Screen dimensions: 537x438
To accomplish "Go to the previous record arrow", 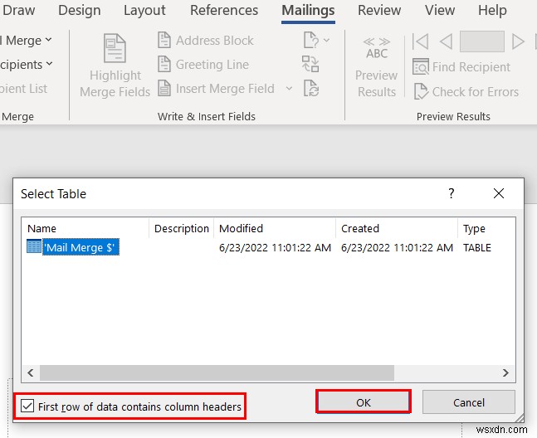I will click(446, 41).
